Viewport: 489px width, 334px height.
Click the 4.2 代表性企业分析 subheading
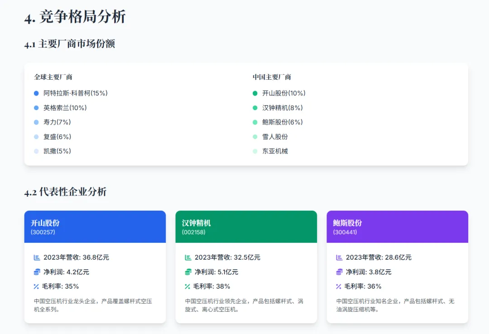66,192
